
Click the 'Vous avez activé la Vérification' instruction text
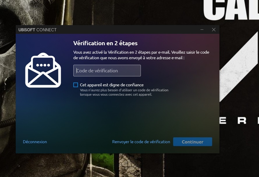(141, 55)
